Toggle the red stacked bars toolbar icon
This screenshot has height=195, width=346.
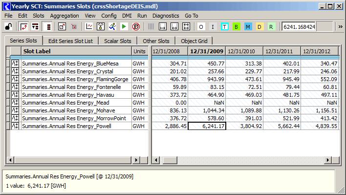click(x=47, y=27)
